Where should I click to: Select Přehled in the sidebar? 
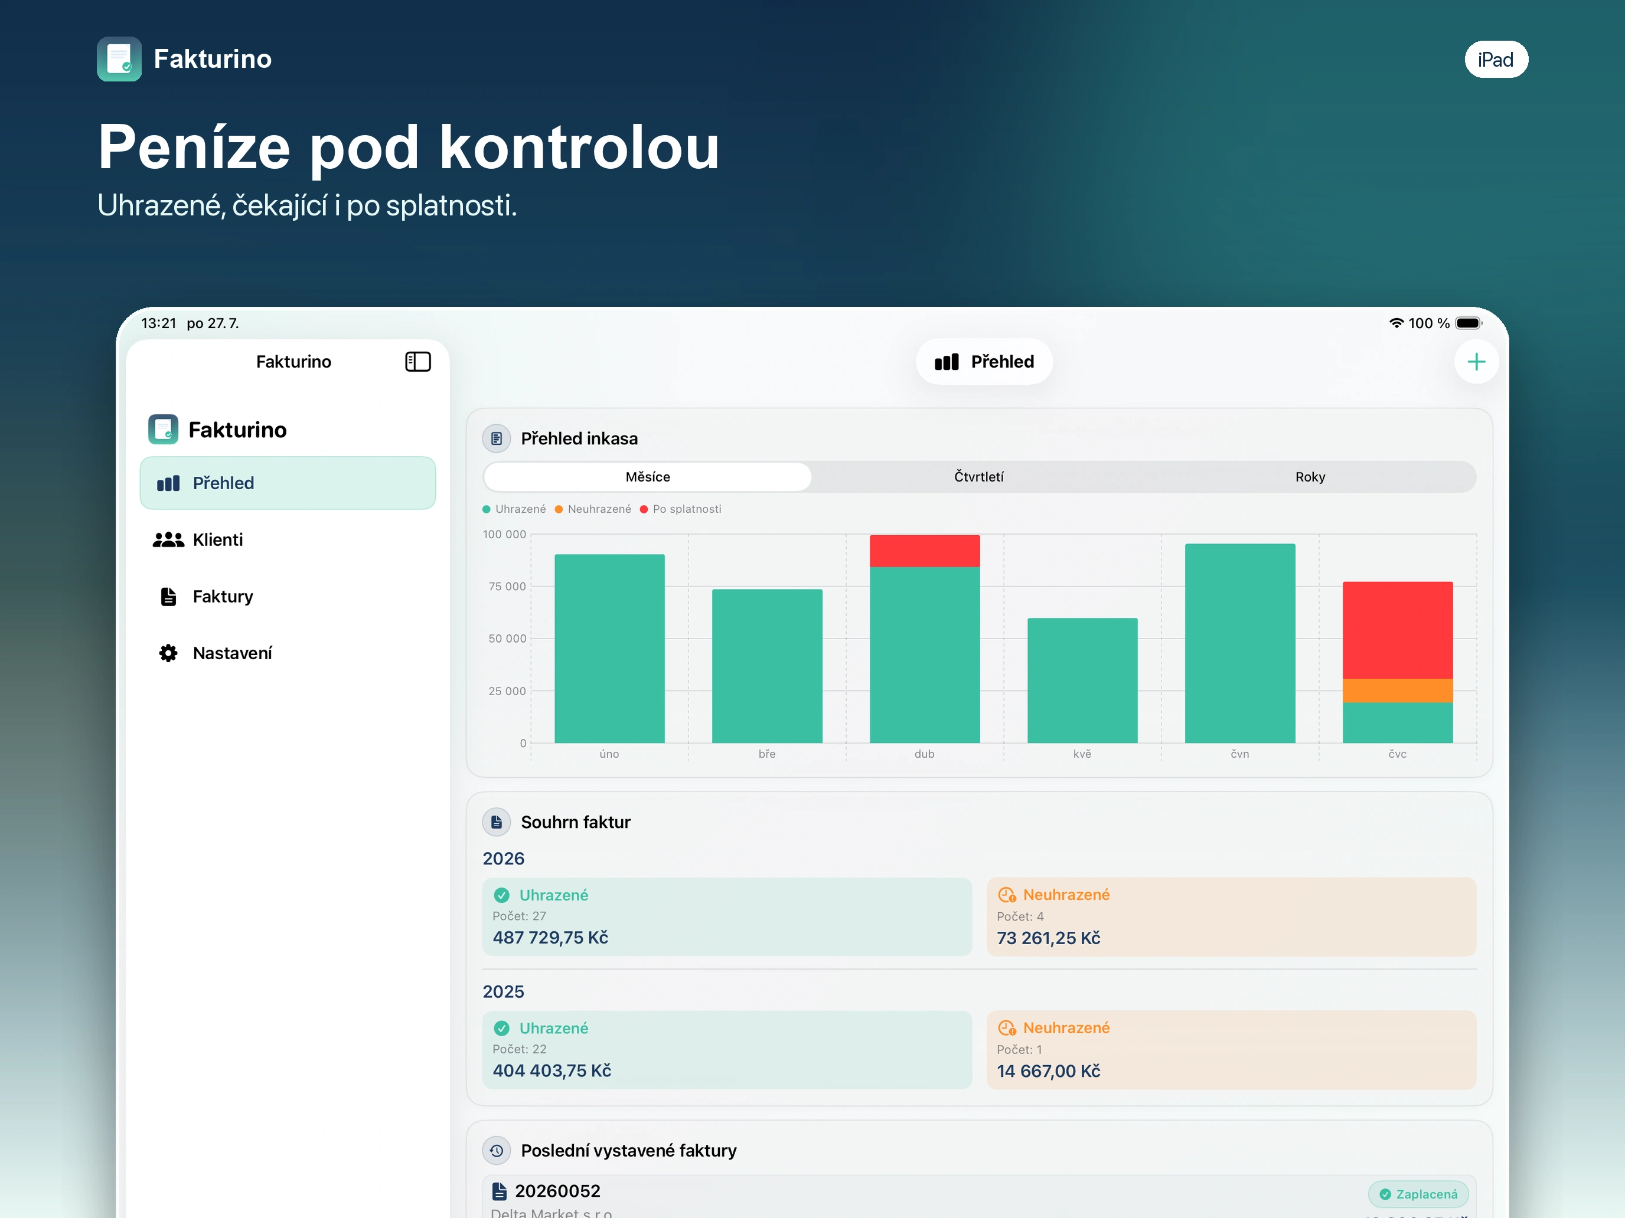point(288,483)
